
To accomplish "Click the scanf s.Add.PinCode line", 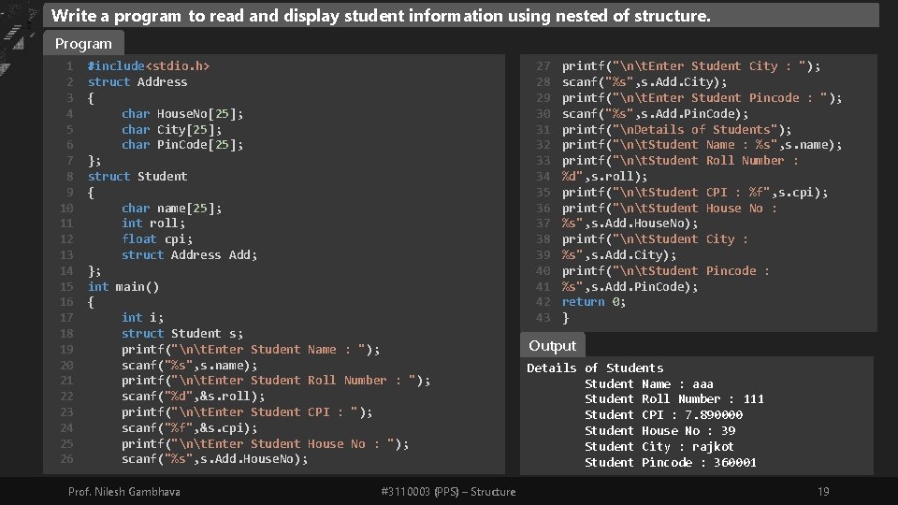I will tap(655, 113).
